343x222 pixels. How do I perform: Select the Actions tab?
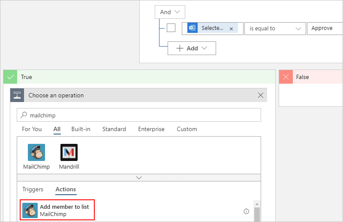pyautogui.click(x=66, y=189)
